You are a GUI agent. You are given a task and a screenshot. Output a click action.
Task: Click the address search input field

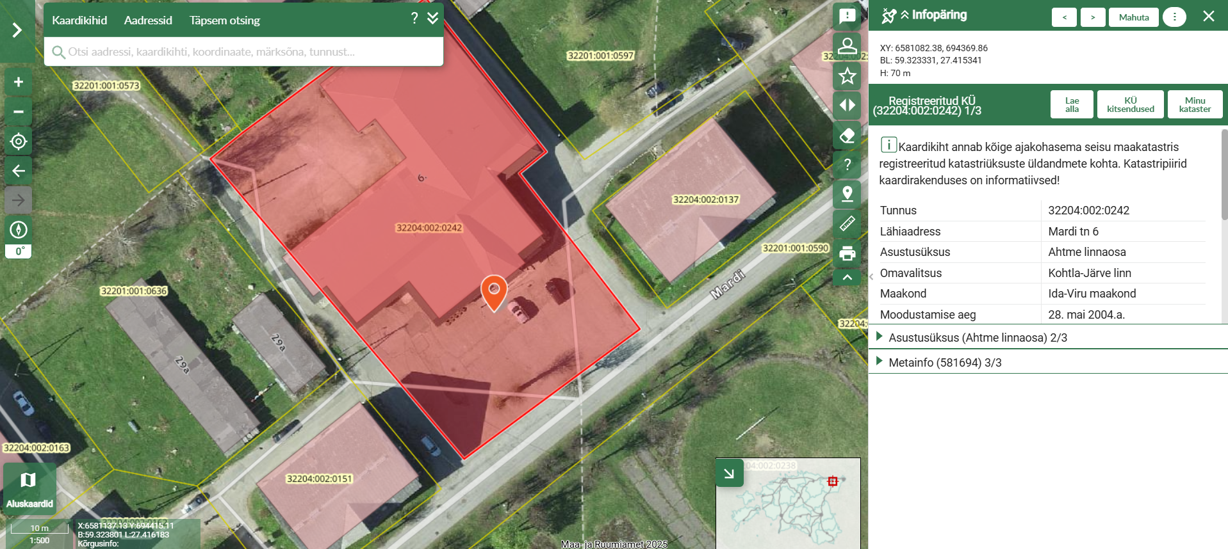[243, 52]
